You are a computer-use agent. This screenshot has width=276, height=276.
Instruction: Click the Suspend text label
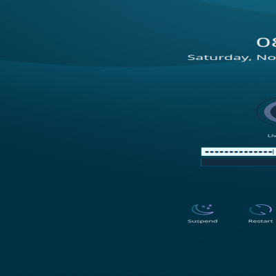(202, 221)
